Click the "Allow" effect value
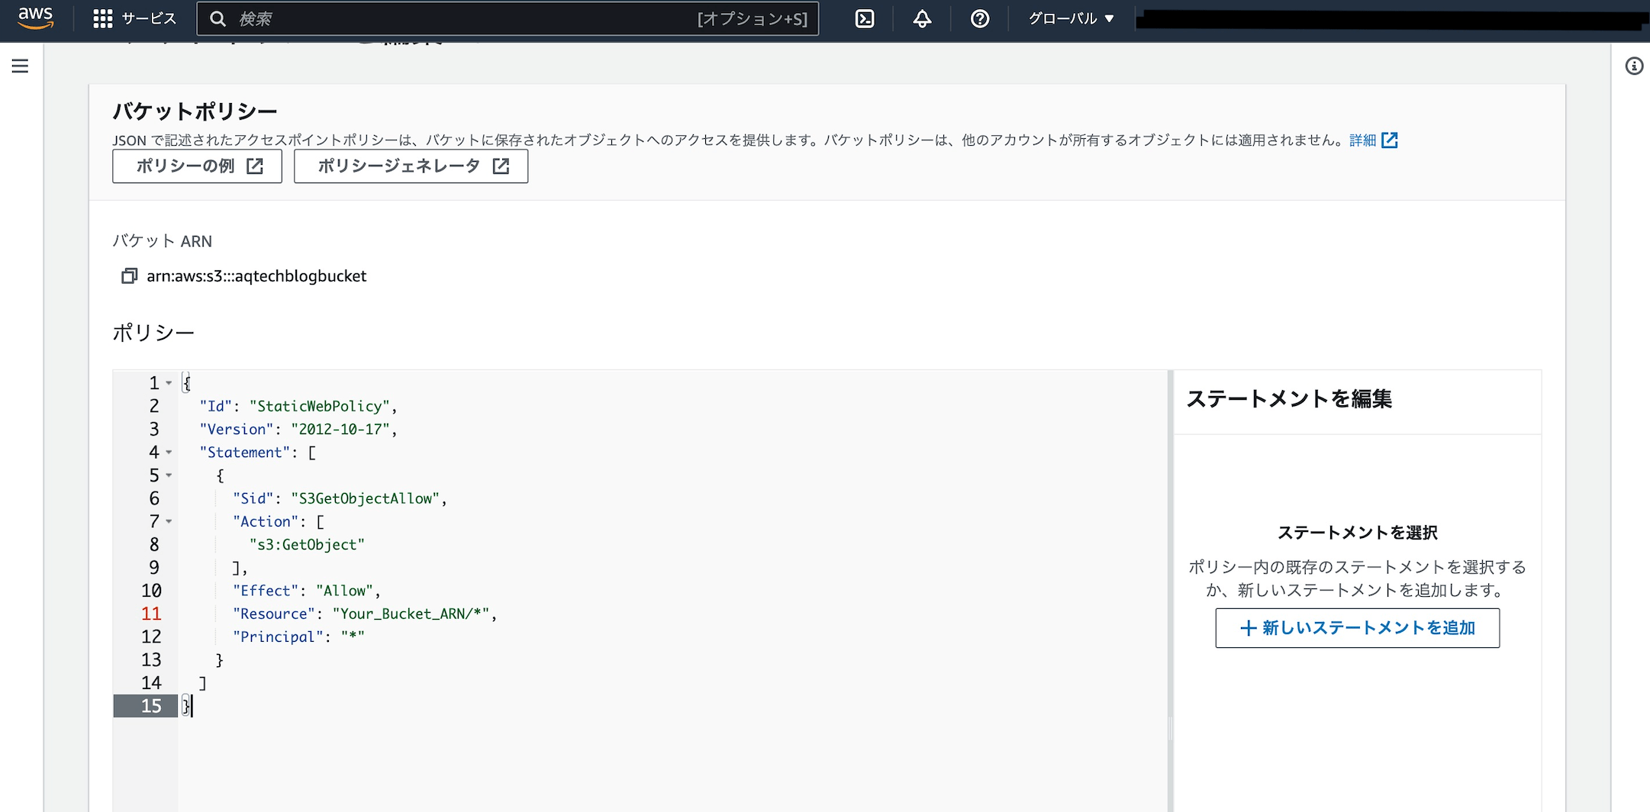The width and height of the screenshot is (1650, 812). tap(344, 591)
